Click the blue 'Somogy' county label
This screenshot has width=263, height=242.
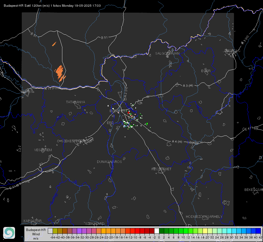[54, 199]
